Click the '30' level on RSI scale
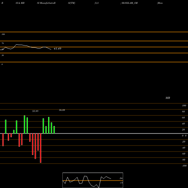This screenshot has width=188, height=188. tap(3, 55)
